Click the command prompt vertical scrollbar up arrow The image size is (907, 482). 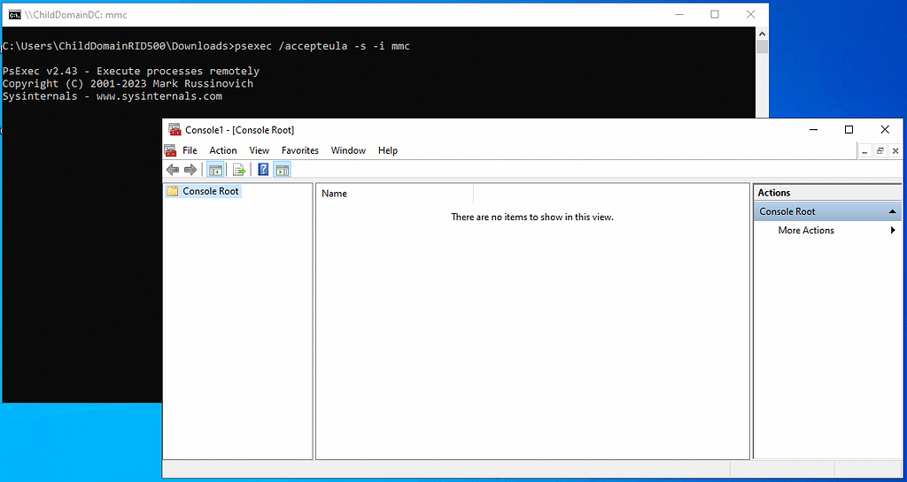(763, 34)
